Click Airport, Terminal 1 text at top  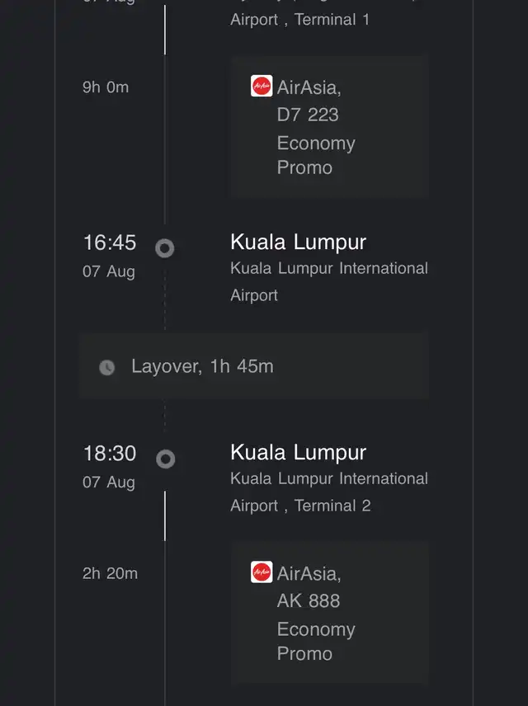[x=299, y=20]
